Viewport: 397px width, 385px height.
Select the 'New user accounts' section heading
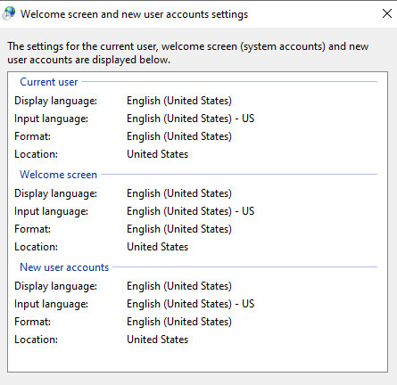(64, 267)
